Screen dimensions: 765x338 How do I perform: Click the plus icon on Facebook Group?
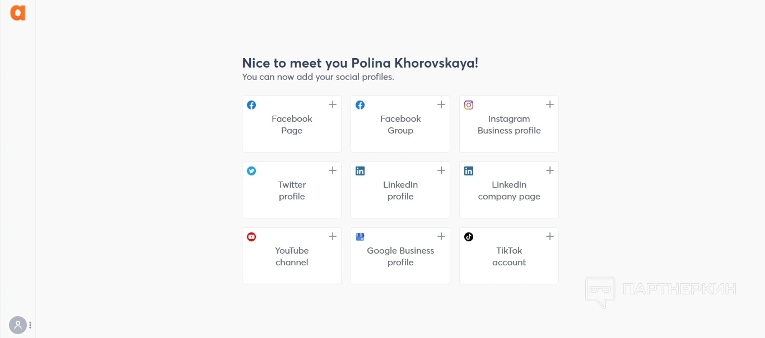click(441, 104)
